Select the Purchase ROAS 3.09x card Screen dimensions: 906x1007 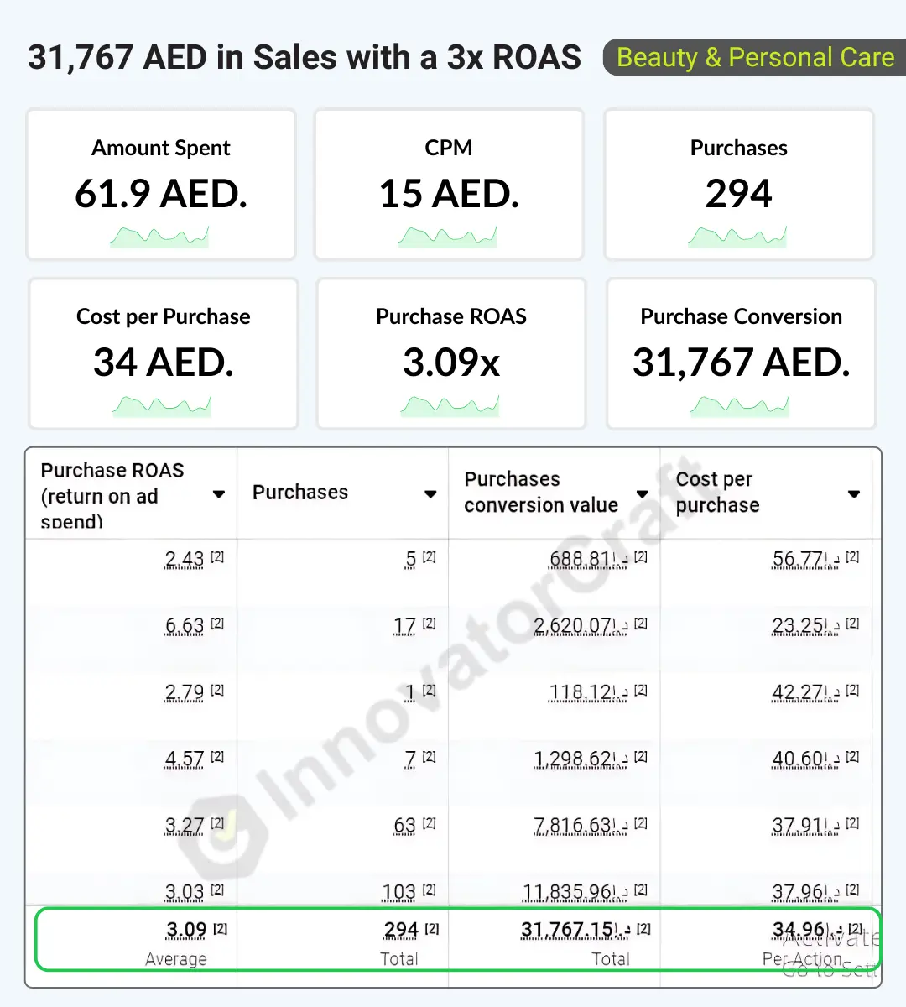(x=451, y=354)
